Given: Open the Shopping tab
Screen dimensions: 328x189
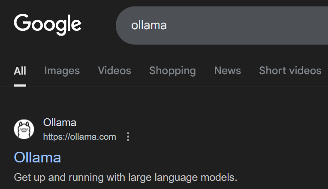Looking at the screenshot, I should [x=173, y=71].
